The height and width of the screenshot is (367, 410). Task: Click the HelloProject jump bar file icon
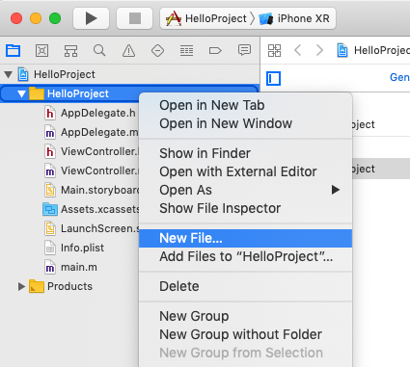coord(342,50)
